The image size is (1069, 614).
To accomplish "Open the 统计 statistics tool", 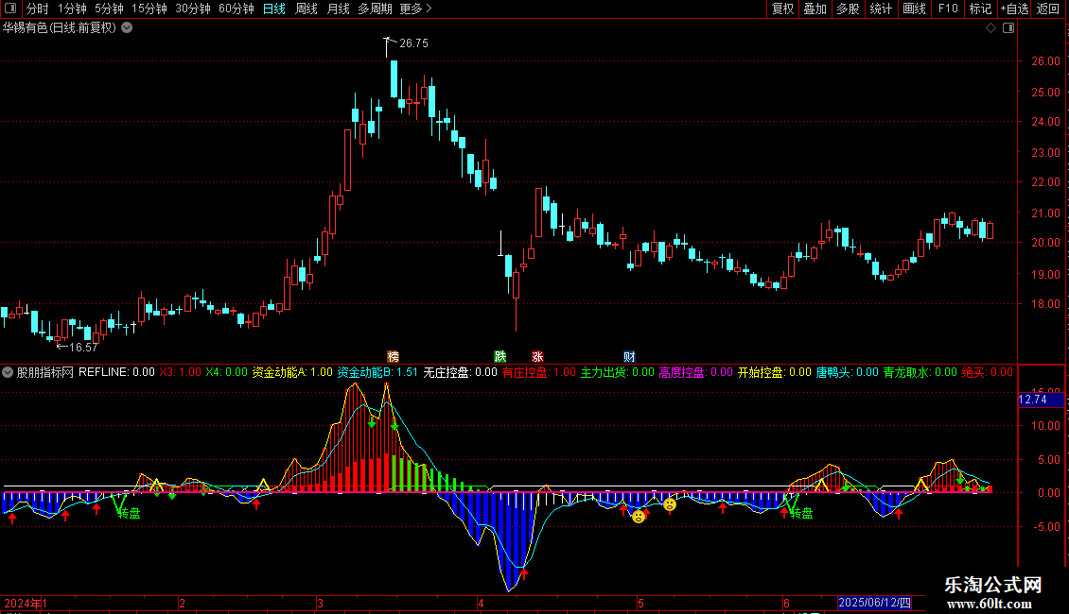I will tap(881, 9).
